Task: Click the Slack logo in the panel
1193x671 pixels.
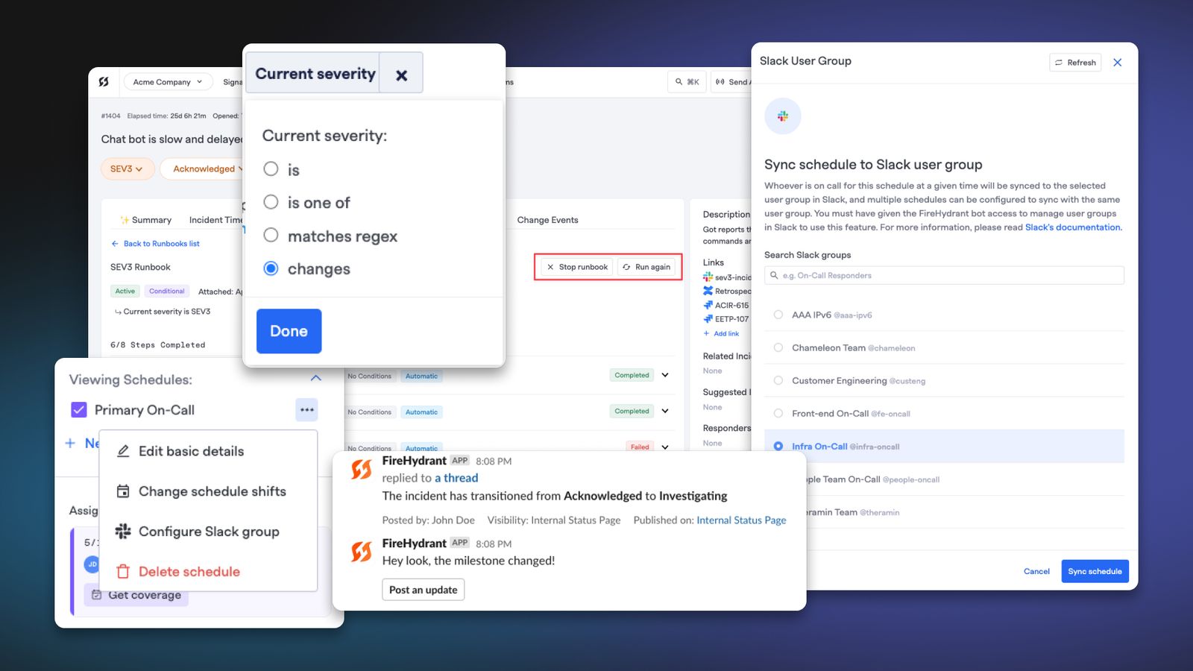Action: 783,116
